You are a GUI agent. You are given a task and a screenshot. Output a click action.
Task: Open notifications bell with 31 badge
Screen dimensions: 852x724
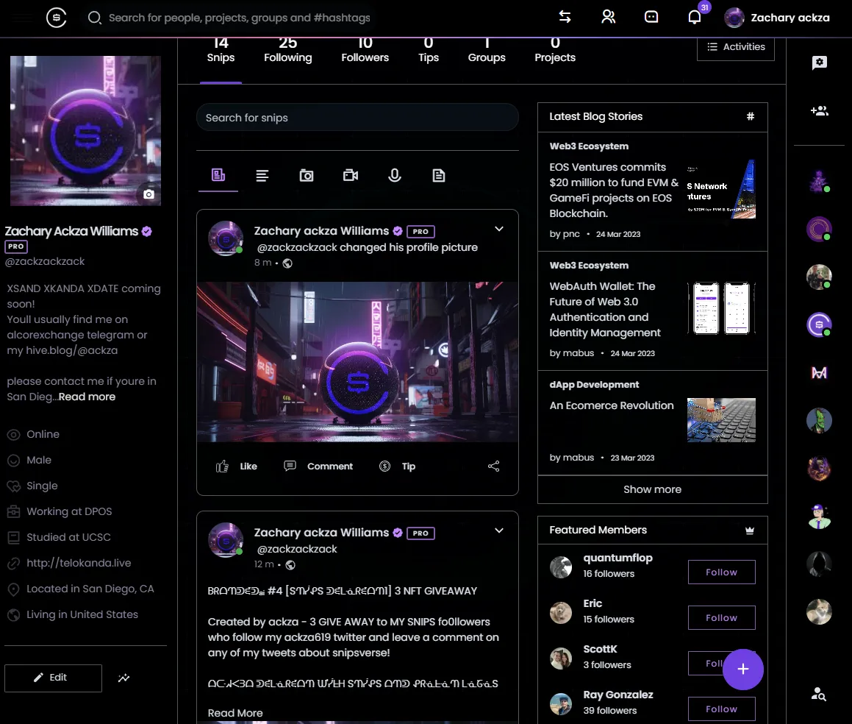tap(695, 17)
